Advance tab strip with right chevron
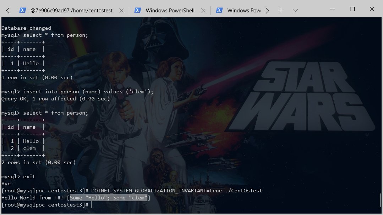This screenshot has width=383, height=215. pyautogui.click(x=267, y=11)
